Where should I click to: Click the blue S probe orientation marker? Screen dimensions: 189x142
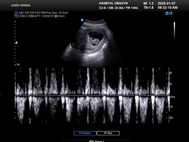(82, 20)
